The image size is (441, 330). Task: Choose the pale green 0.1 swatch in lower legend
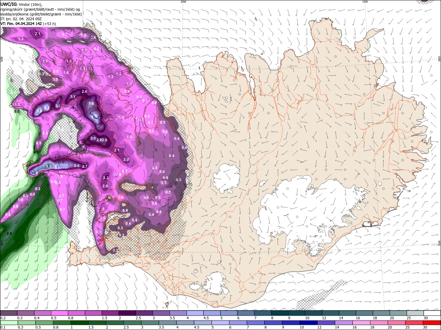9,323
